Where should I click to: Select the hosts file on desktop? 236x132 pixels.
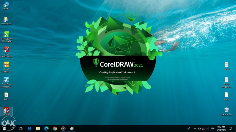click(227, 96)
